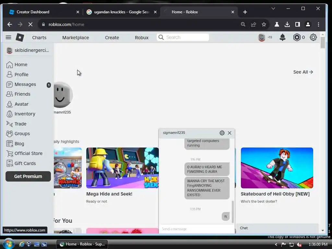Open Create in the top navigation
332x249 pixels.
pos(112,38)
